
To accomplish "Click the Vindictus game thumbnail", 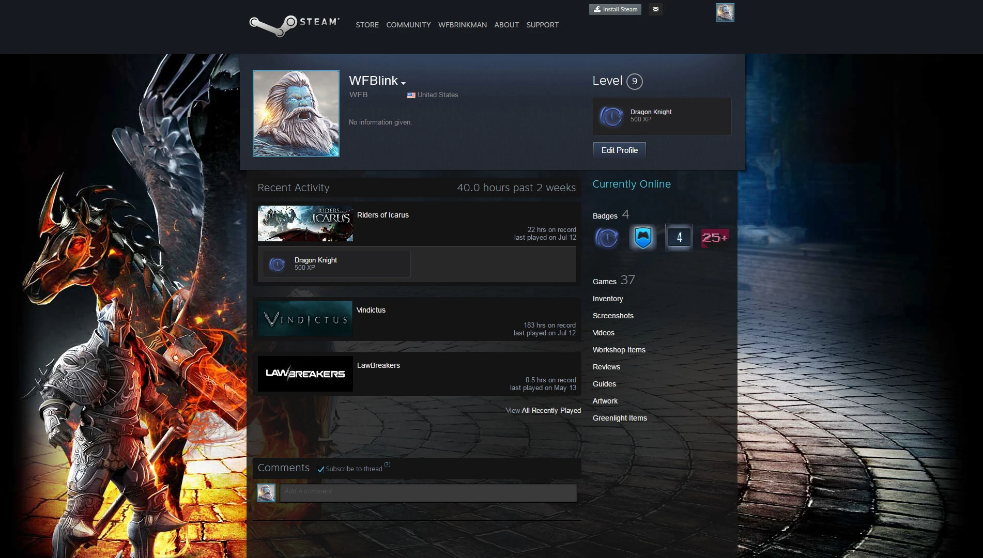I will [305, 319].
